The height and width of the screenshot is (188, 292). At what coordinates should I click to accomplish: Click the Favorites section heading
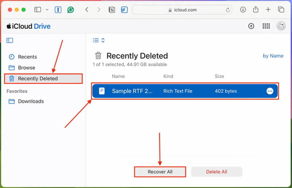pyautogui.click(x=17, y=91)
